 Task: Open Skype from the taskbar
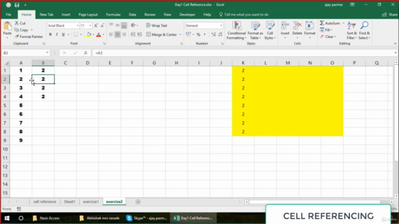[x=147, y=218]
